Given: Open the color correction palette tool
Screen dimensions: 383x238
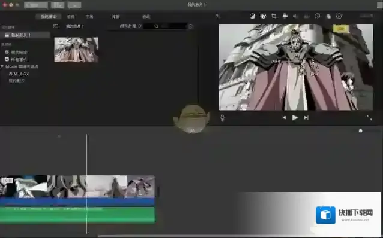Looking at the screenshot, I should pyautogui.click(x=263, y=16).
